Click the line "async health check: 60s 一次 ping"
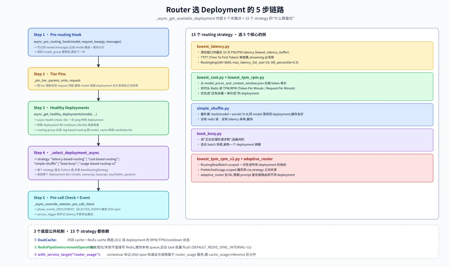The image size is (450, 267). [x=69, y=120]
